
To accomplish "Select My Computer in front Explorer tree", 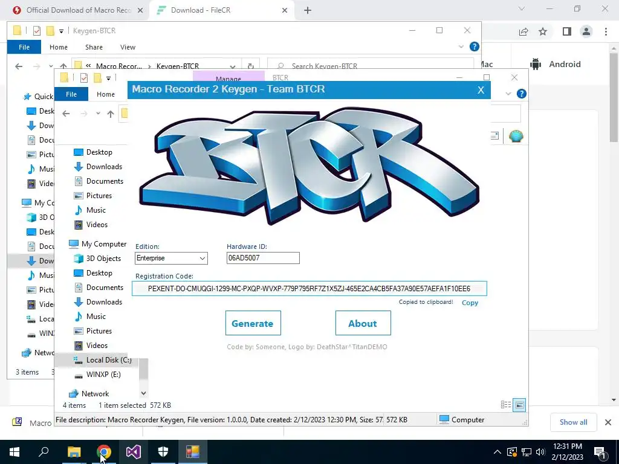I will tap(104, 244).
